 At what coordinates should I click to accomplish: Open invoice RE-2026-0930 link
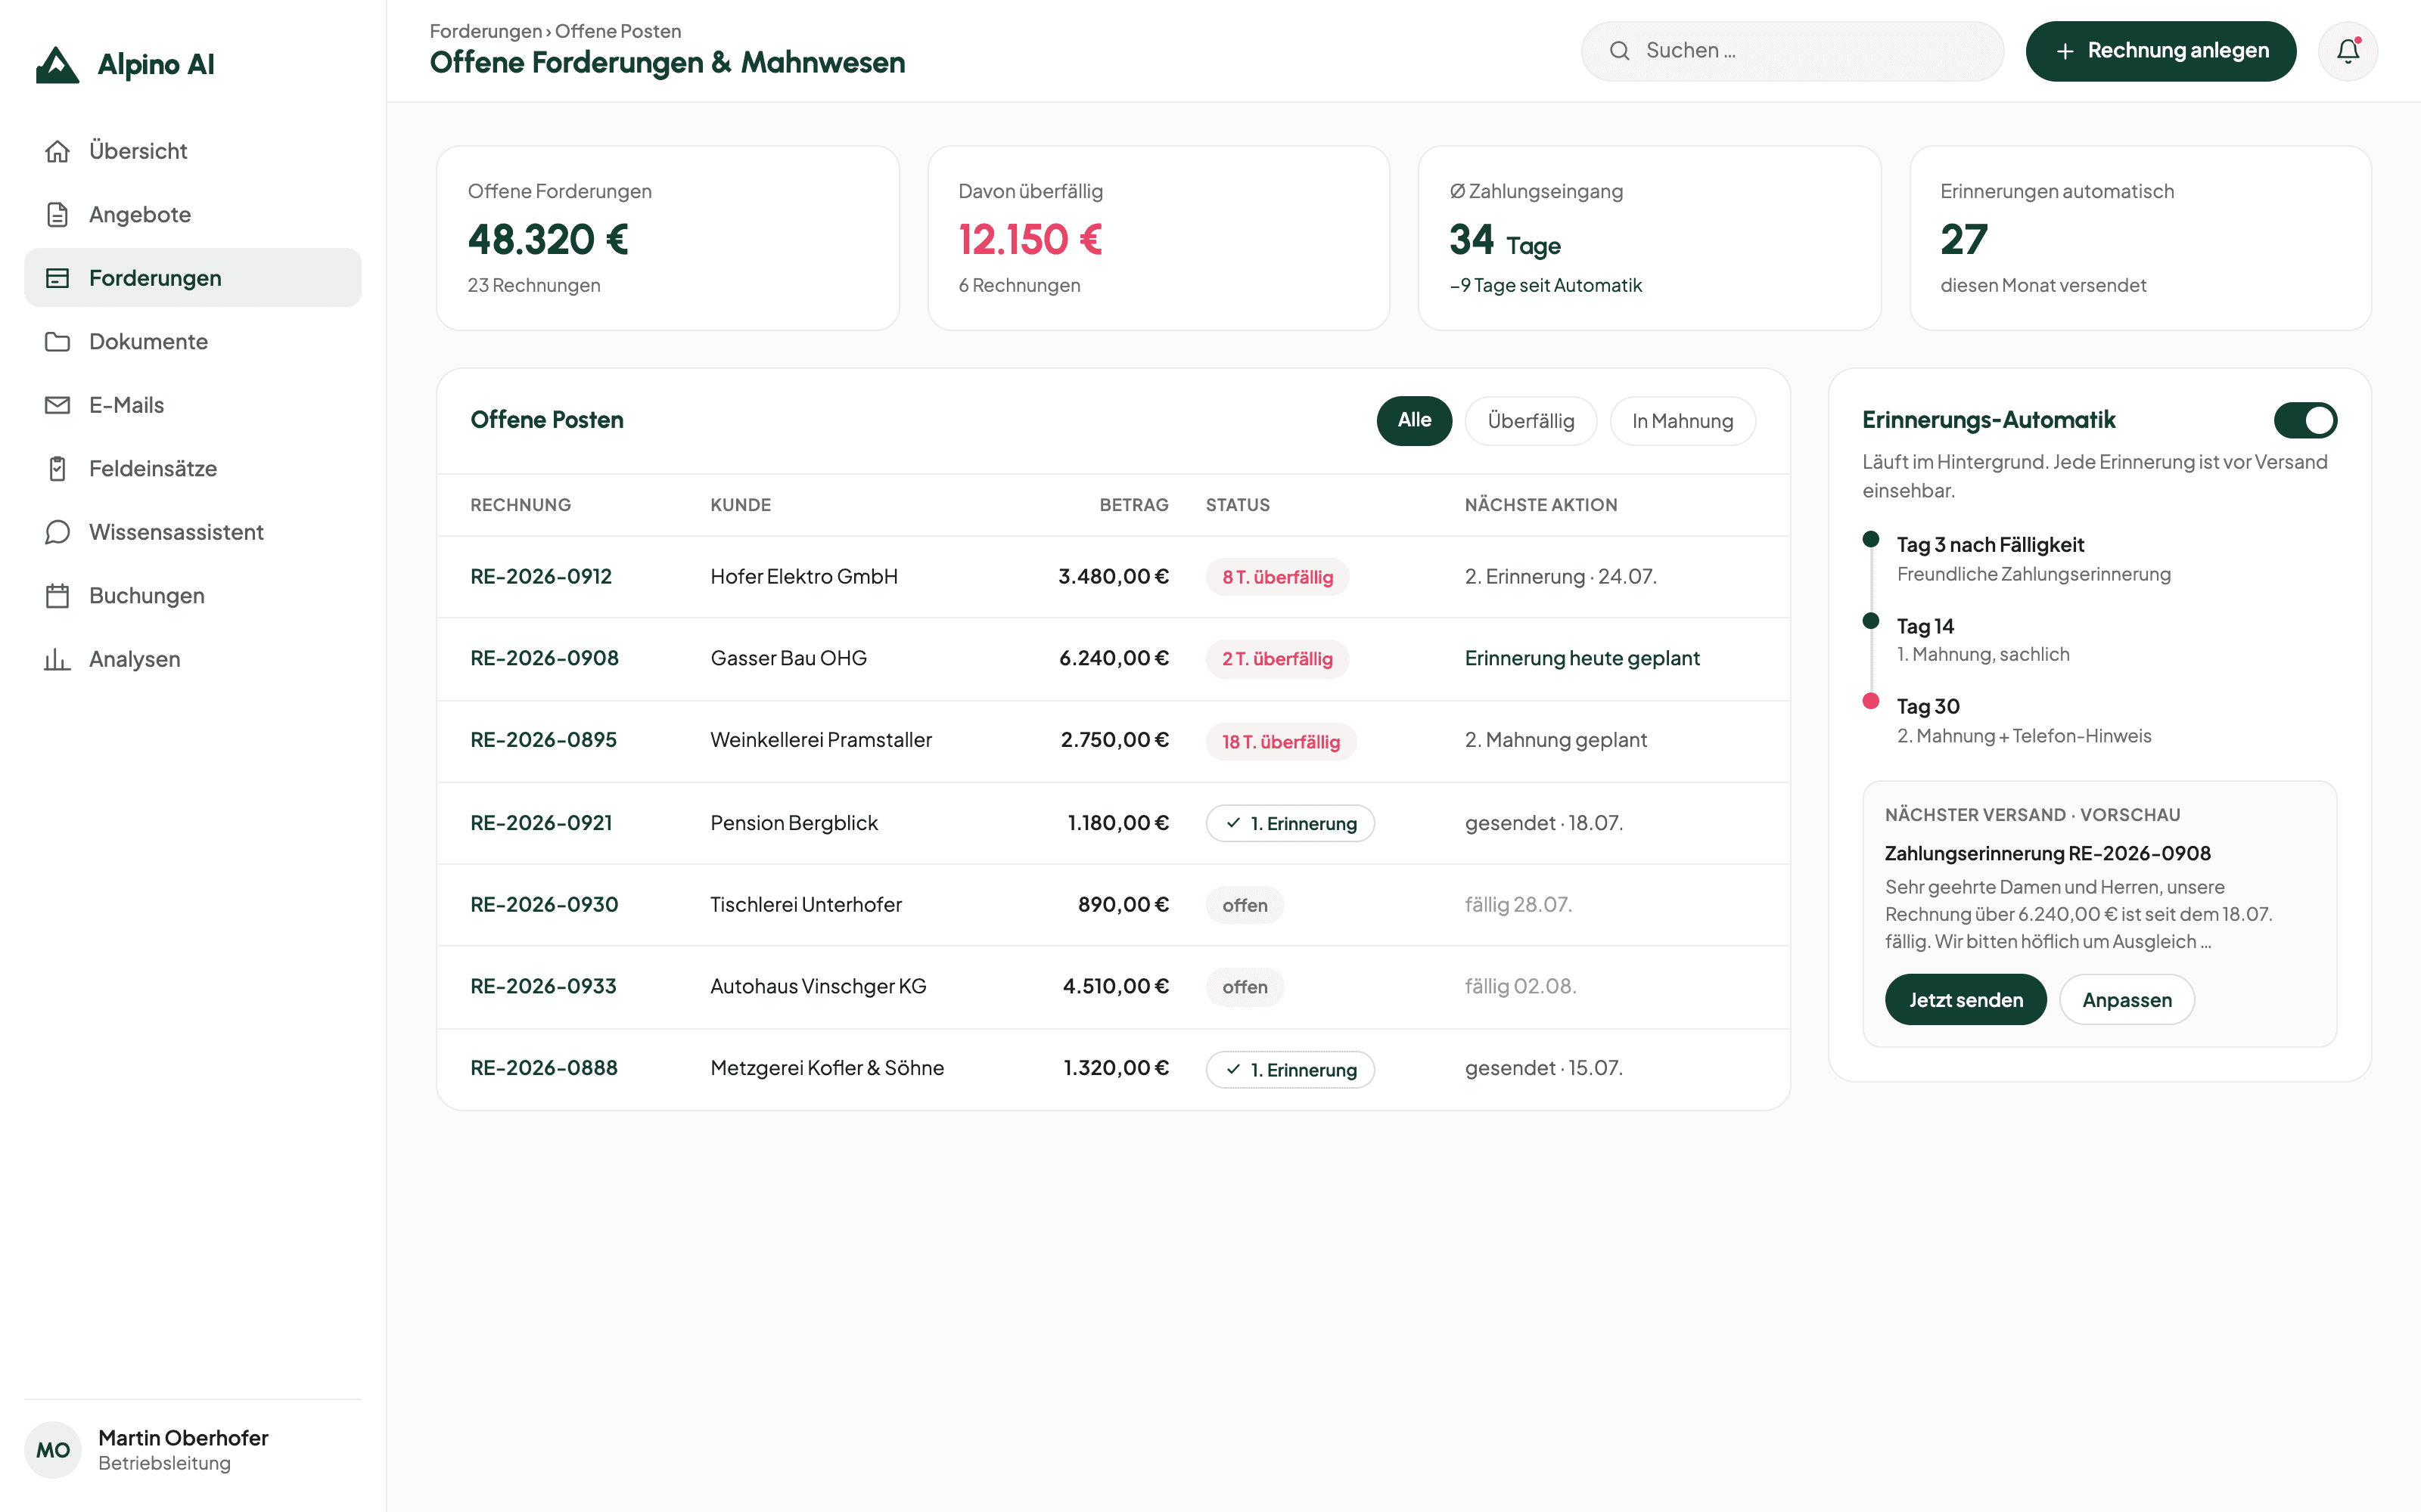click(544, 904)
